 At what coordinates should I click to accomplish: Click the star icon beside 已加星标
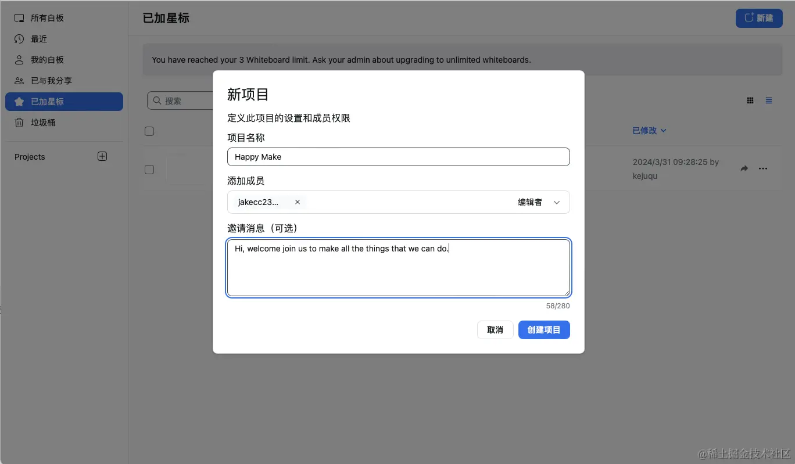19,102
